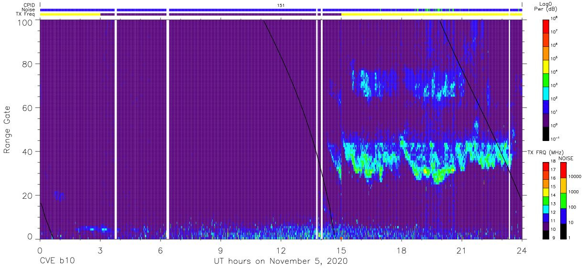
Task: Click the range gate tick label 20
Action: coord(27,195)
